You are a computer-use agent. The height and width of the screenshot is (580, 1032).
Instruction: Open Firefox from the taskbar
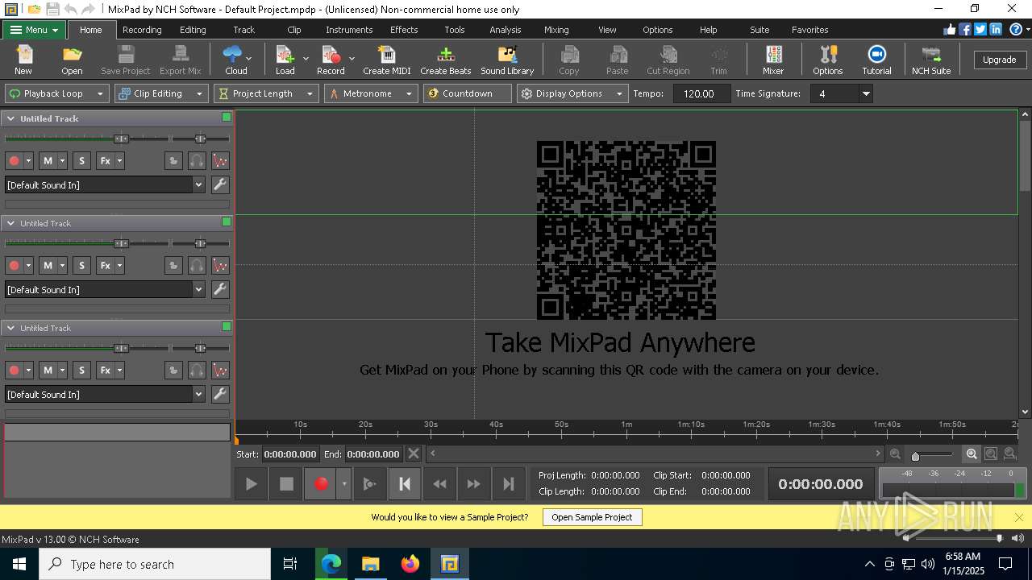click(x=410, y=564)
